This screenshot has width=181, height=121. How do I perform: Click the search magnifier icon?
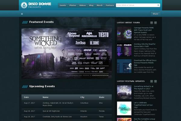click(158, 5)
